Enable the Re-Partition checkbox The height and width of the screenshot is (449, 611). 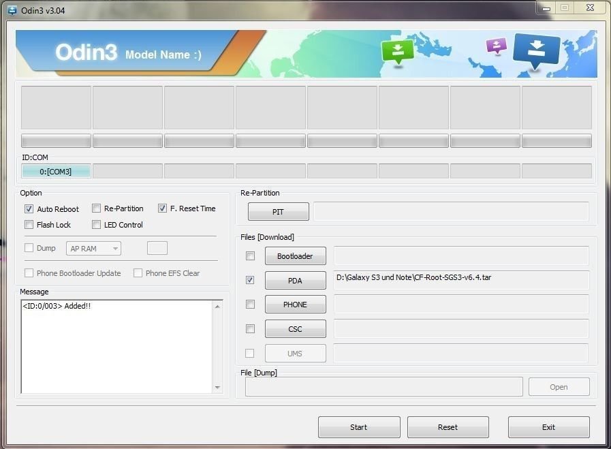click(96, 208)
